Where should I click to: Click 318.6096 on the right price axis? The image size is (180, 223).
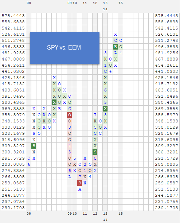167,140
